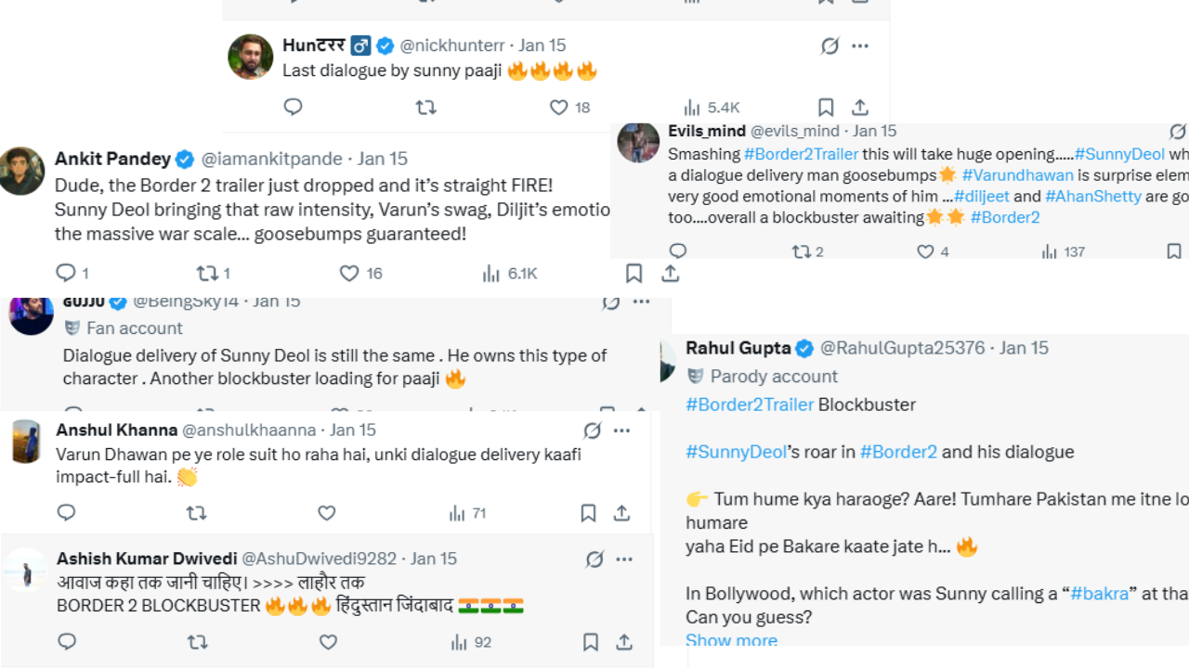The width and height of the screenshot is (1189, 668).
Task: Like Anshul Khanna's Varun Dhawan tweet
Action: click(327, 513)
